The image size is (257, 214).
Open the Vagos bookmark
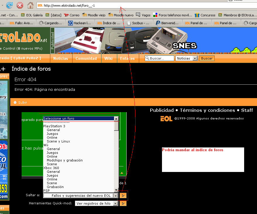pos(143,15)
